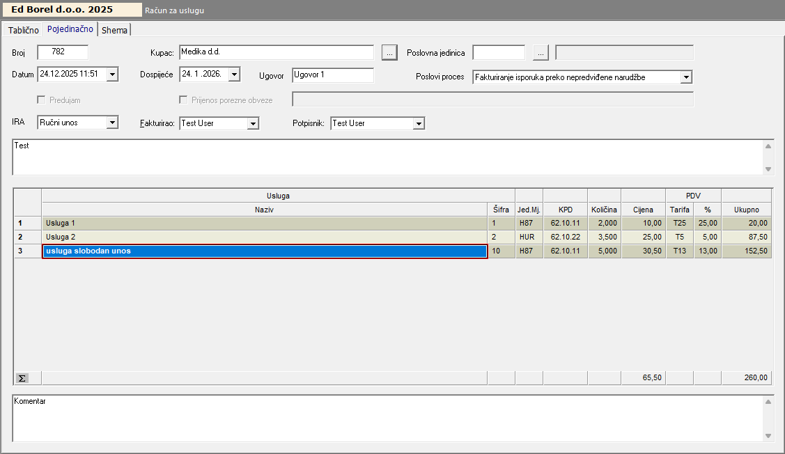Viewport: 785px width, 454px height.
Task: Switch to the Tablično tab
Action: click(23, 30)
